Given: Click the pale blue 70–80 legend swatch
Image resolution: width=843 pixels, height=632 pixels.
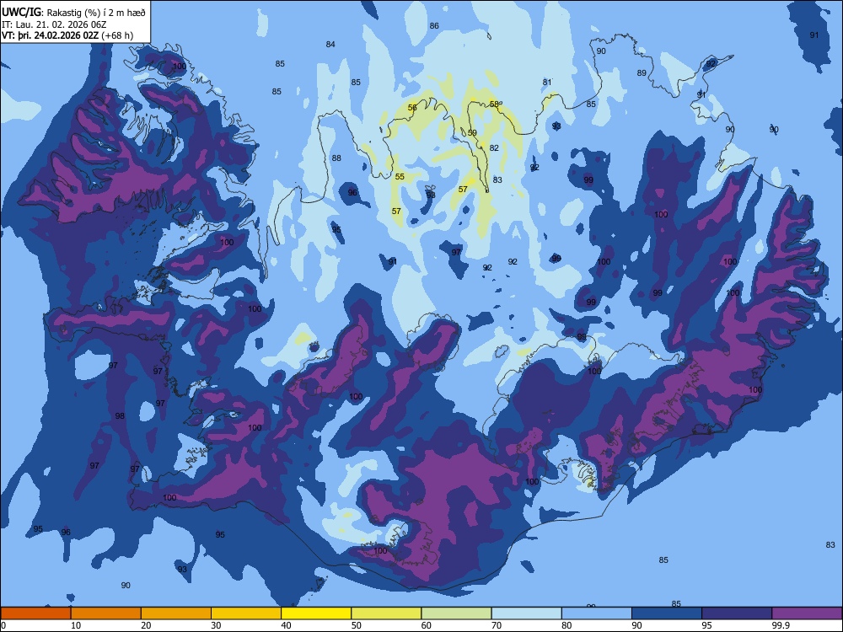Looking at the screenshot, I should click(527, 613).
